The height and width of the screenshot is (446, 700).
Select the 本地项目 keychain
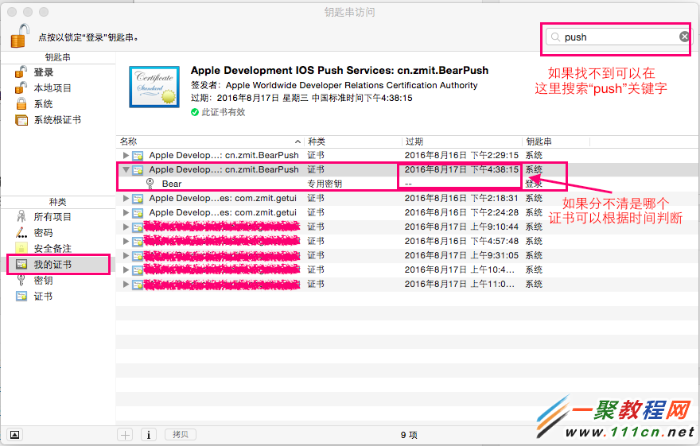[52, 88]
